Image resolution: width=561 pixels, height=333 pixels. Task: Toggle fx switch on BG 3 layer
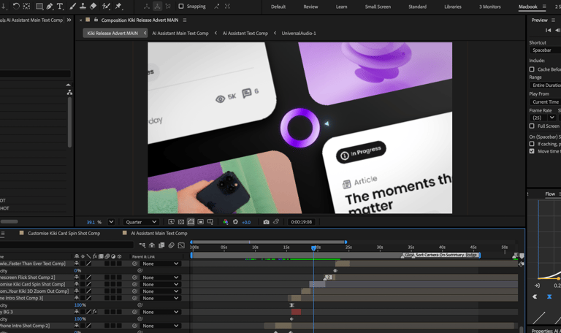click(x=94, y=312)
